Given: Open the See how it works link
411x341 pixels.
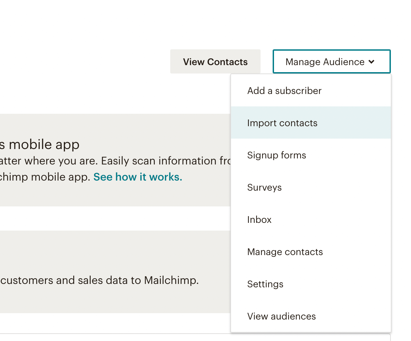Looking at the screenshot, I should (137, 177).
